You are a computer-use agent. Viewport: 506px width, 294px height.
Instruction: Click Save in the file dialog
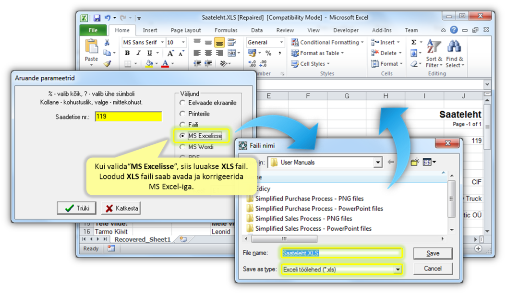(x=433, y=253)
